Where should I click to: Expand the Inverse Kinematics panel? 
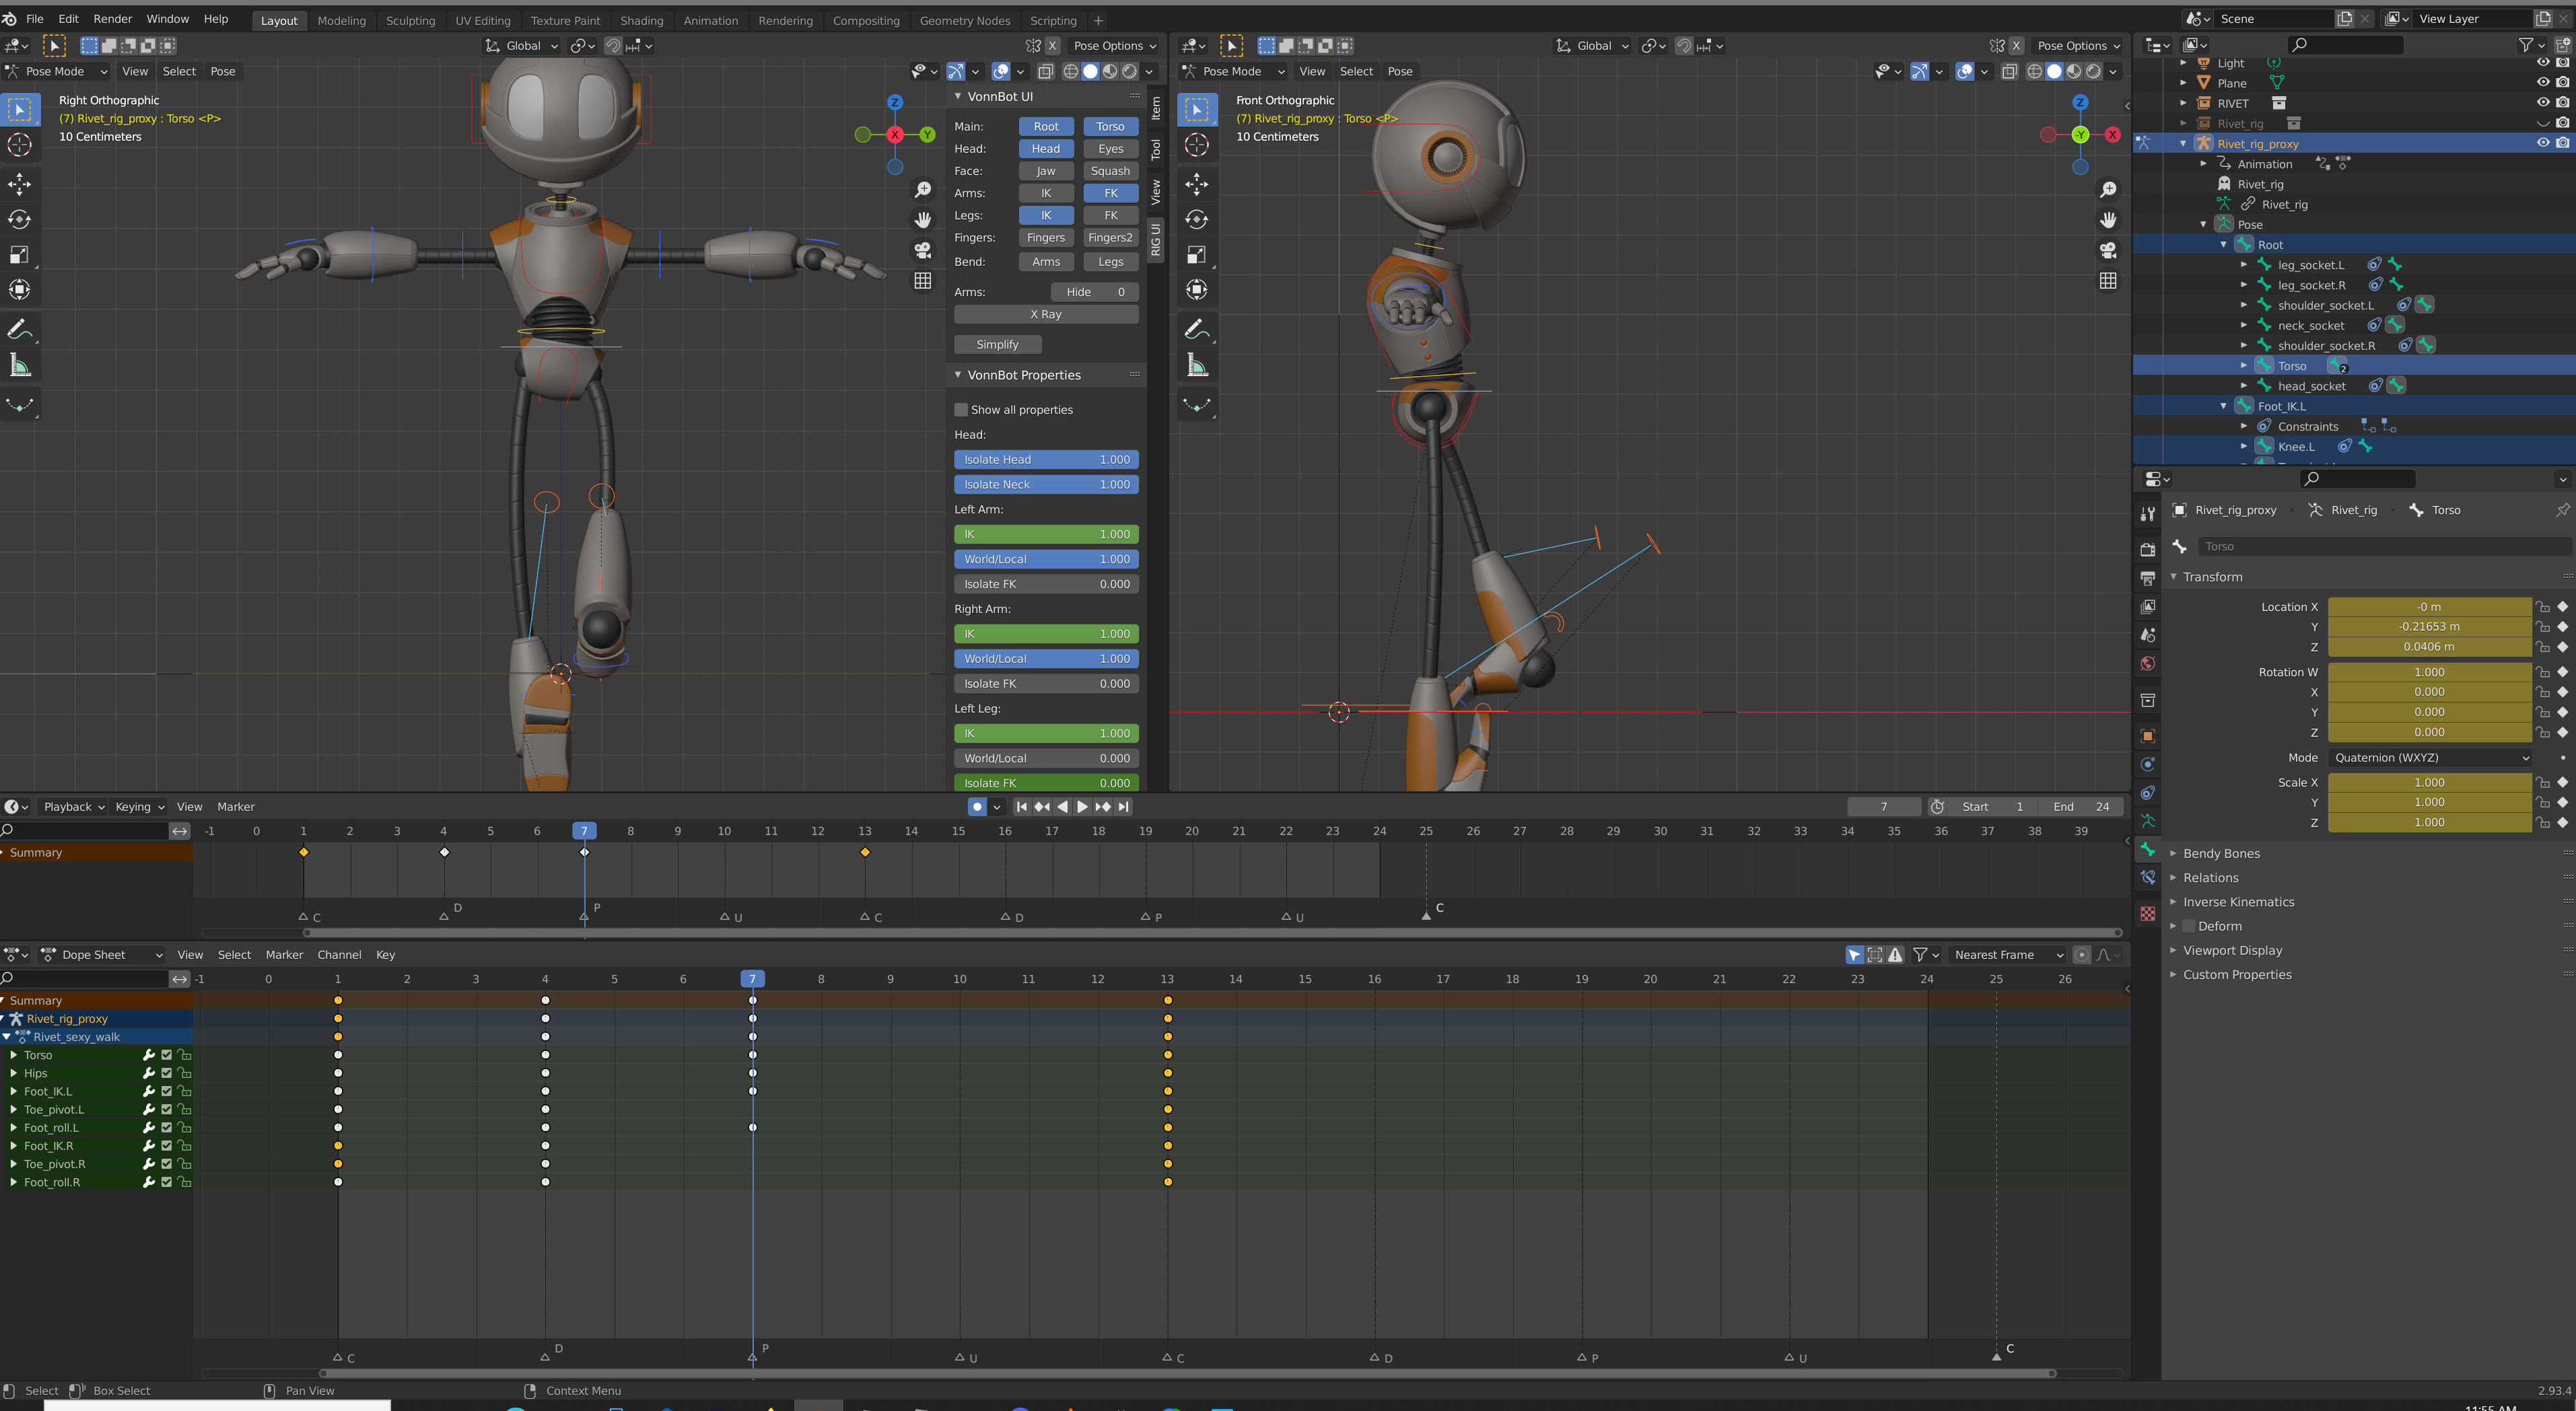tap(2238, 902)
